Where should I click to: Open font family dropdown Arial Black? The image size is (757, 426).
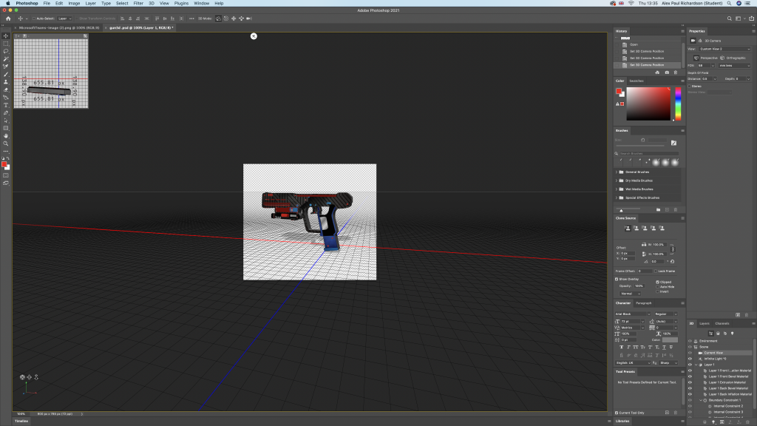click(633, 314)
